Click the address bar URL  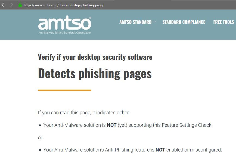click(64, 5)
